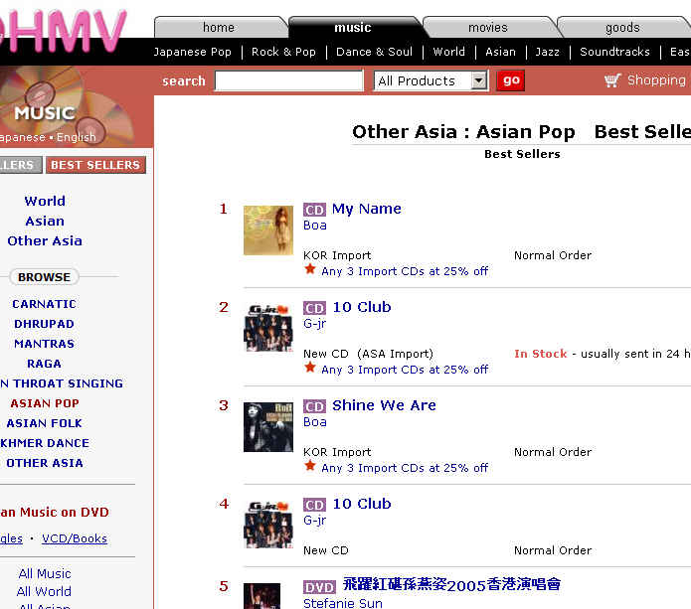
Task: Click the BEST SELLERS button
Action: click(95, 165)
